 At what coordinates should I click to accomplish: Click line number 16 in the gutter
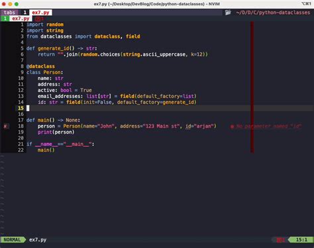21,114
